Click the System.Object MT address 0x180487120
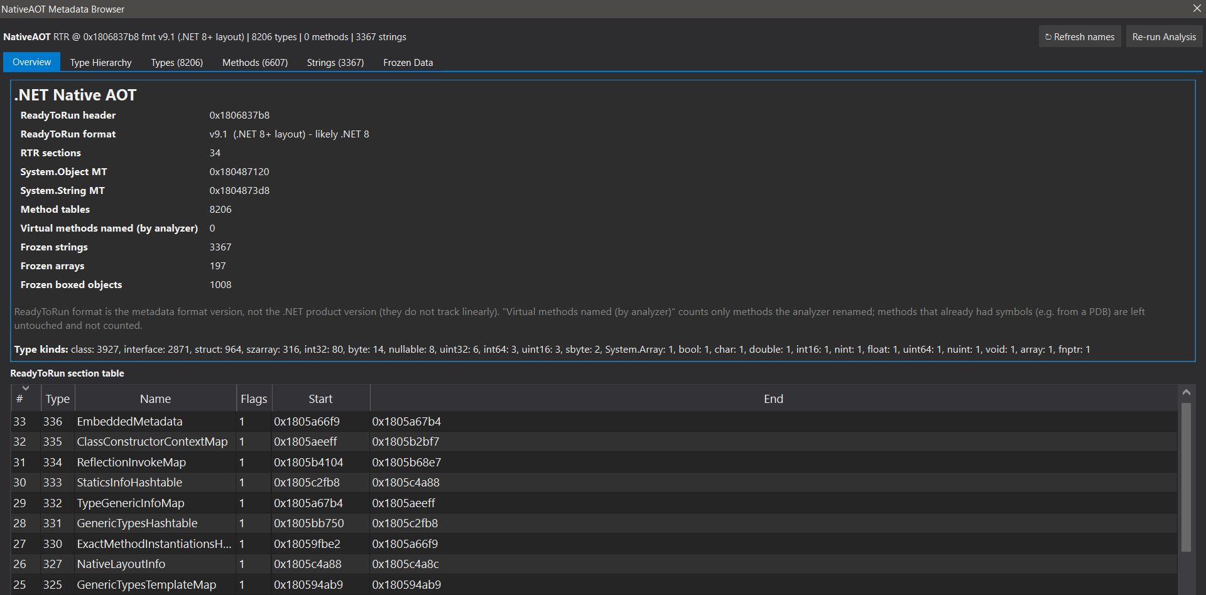Image resolution: width=1206 pixels, height=595 pixels. point(239,172)
